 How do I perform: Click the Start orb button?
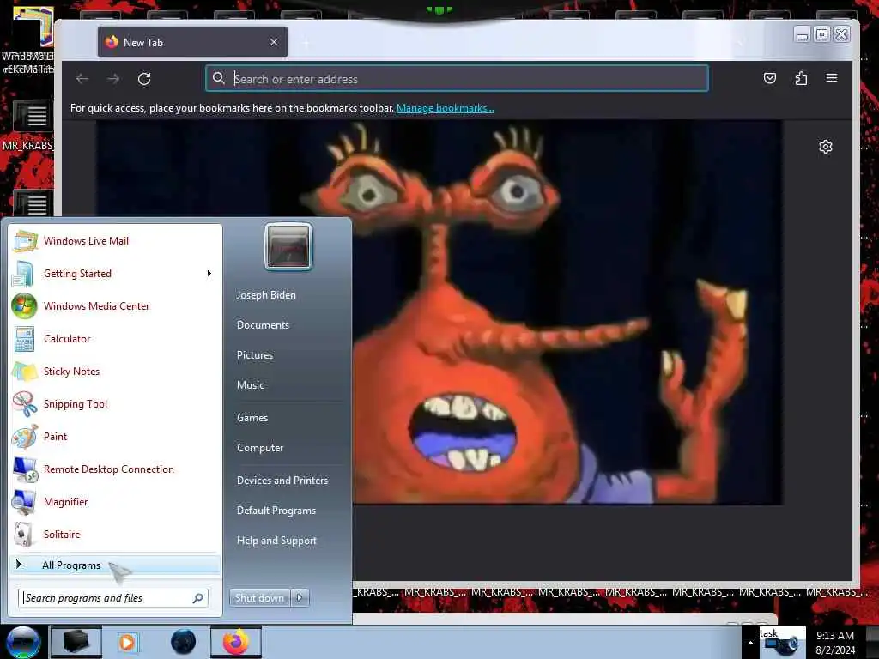[x=23, y=642]
